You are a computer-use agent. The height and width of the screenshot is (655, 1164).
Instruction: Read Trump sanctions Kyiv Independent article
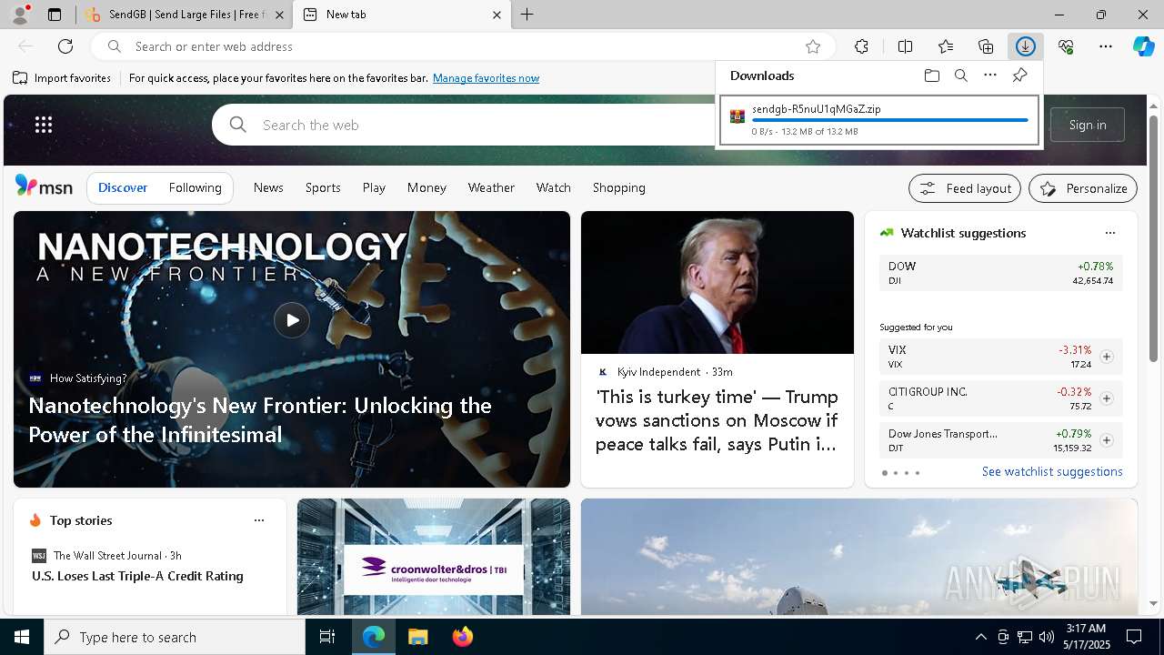click(x=717, y=420)
